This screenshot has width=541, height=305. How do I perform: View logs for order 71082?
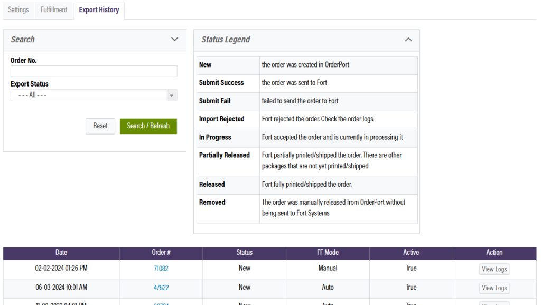494,269
